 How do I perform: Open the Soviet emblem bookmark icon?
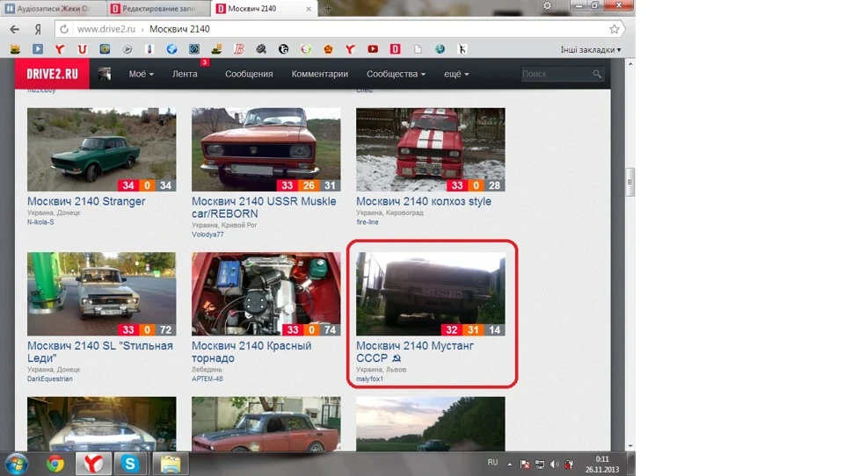pyautogui.click(x=328, y=49)
